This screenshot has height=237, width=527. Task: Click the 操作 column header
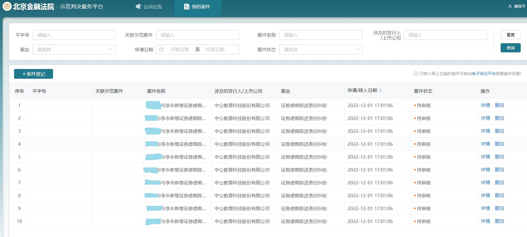[x=485, y=91]
